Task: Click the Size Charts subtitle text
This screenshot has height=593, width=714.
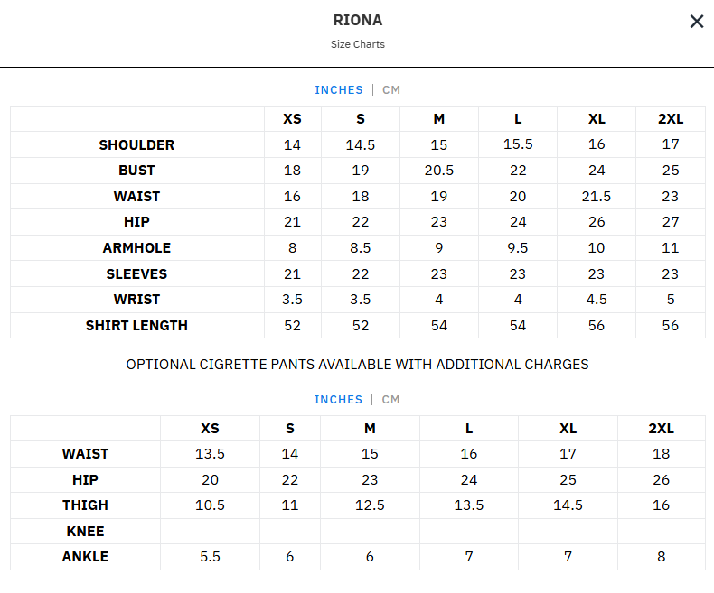Action: pos(357,44)
